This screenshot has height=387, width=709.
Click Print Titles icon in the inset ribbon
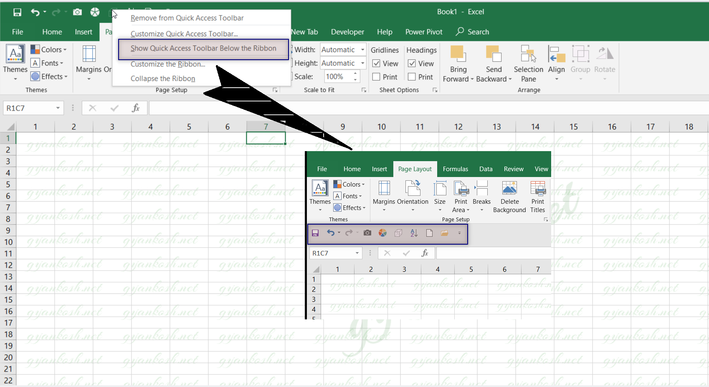pos(538,188)
